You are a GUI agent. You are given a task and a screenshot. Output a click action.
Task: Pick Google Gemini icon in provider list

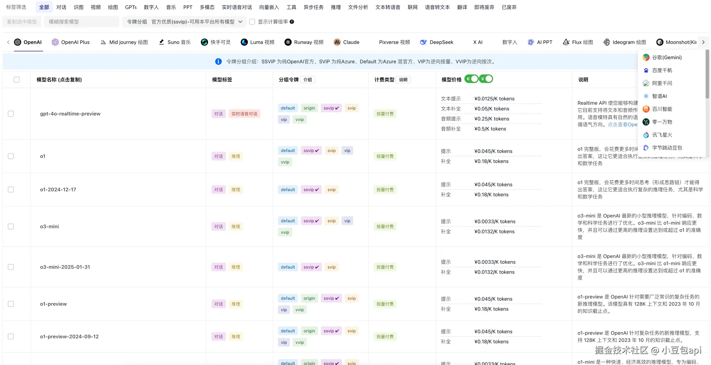point(646,57)
